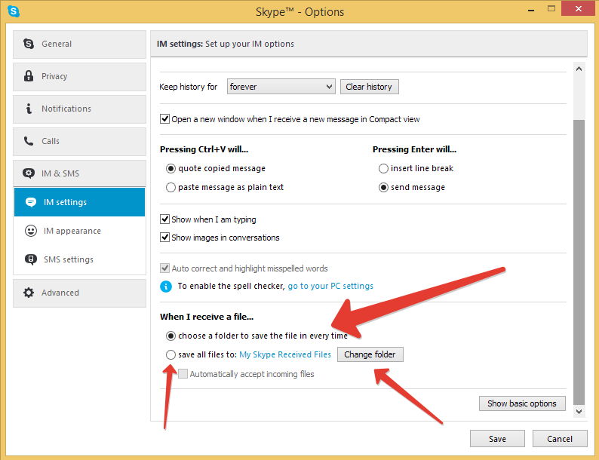Click the IM settings speech bubble icon

[x=31, y=202]
